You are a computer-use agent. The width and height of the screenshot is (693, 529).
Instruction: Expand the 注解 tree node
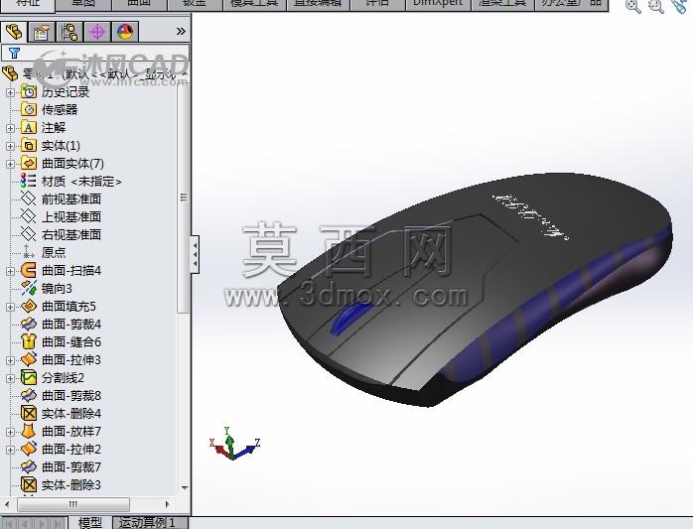tap(10, 128)
